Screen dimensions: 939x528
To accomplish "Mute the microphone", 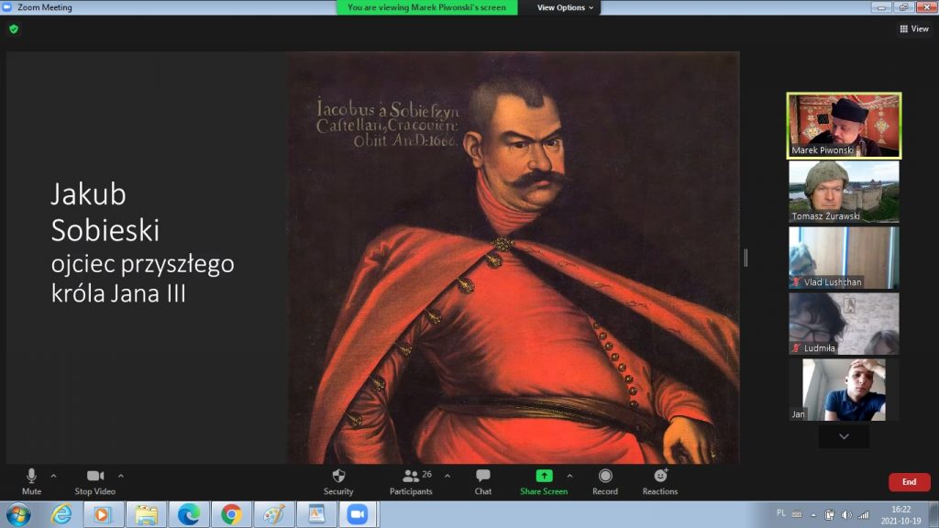I will [31, 481].
